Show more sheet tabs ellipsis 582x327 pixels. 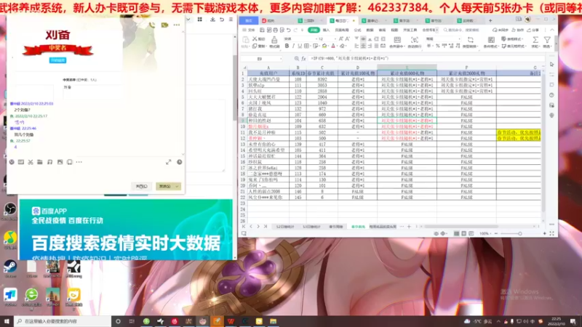402,226
